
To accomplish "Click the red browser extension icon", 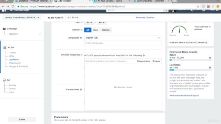I will click(x=208, y=7).
